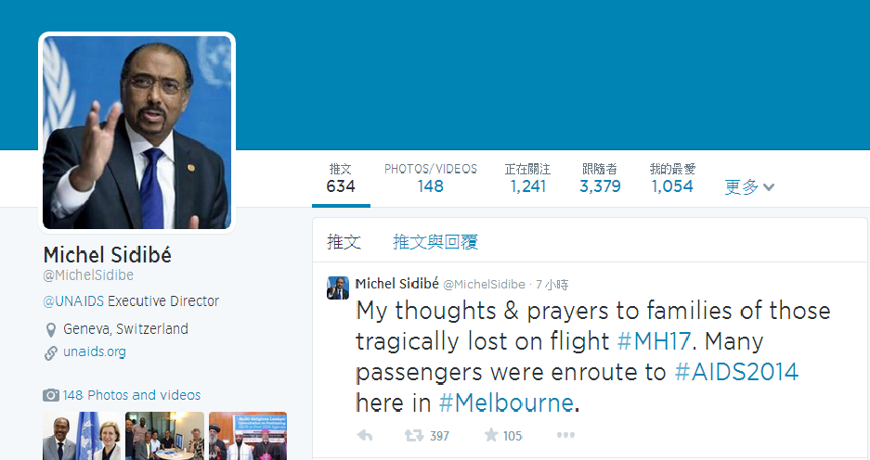Click the link icon next to unaids.org
870x460 pixels.
(52, 352)
